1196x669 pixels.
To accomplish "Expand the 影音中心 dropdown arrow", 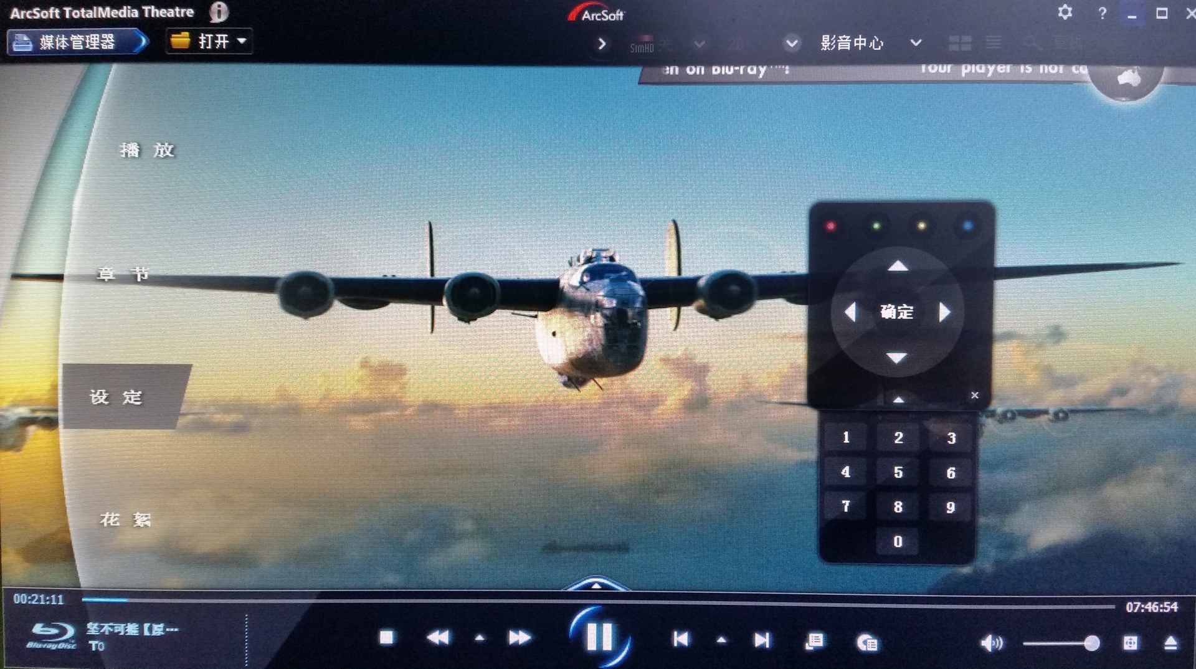I will [x=916, y=43].
